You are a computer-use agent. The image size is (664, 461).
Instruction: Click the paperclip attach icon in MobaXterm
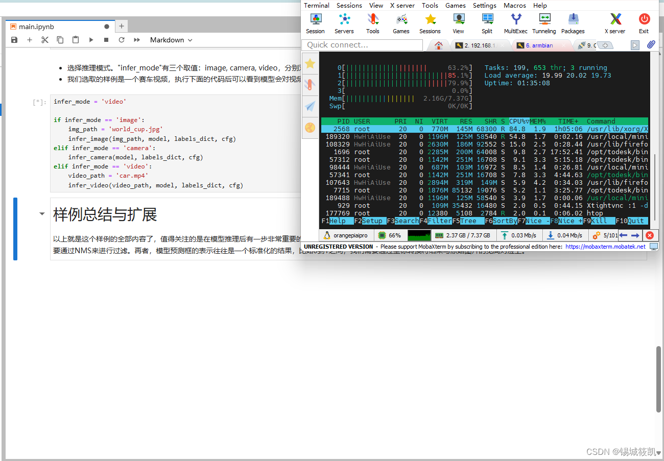pyautogui.click(x=651, y=45)
